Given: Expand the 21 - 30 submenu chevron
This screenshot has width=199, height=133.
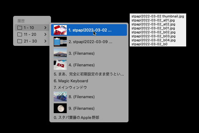Looking at the screenshot, I should tap(45, 41).
